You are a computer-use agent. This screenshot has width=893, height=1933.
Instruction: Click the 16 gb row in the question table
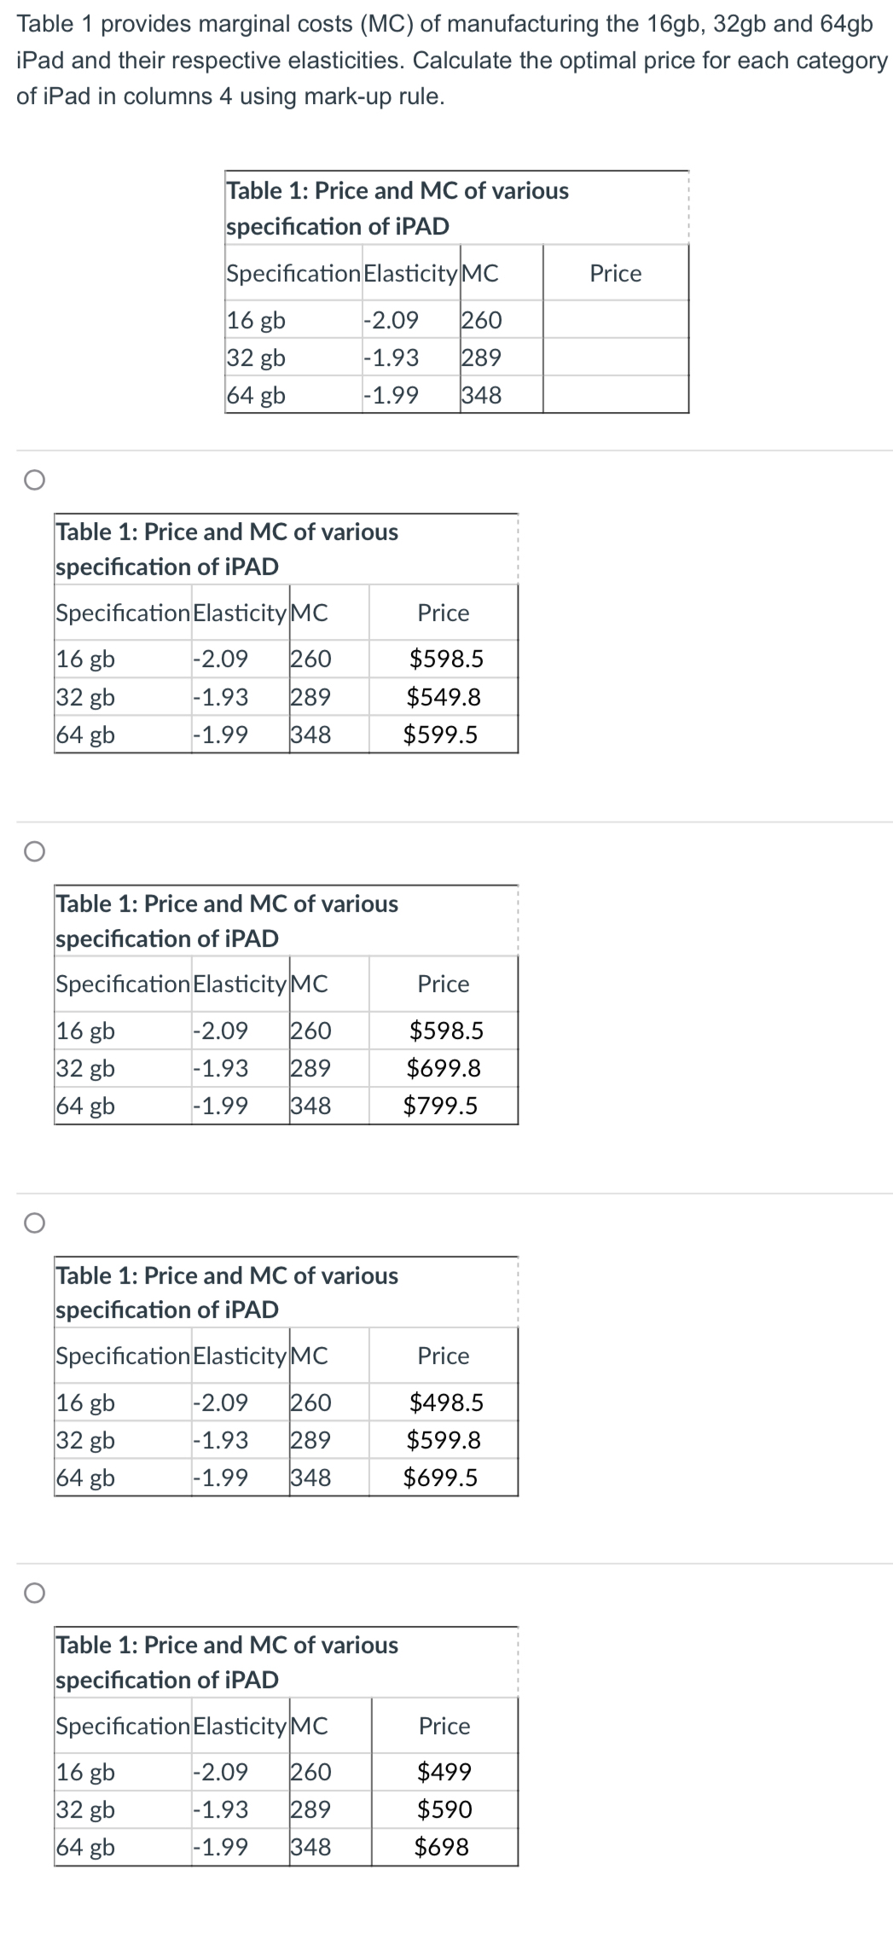pyautogui.click(x=254, y=322)
